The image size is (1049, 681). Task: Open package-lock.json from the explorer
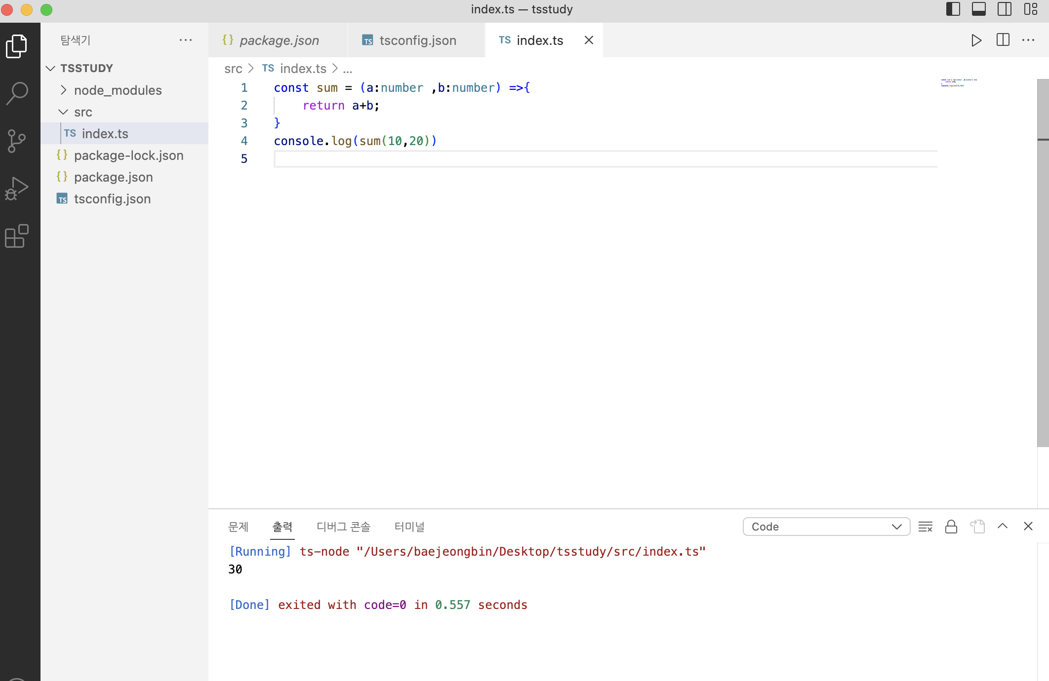[128, 155]
